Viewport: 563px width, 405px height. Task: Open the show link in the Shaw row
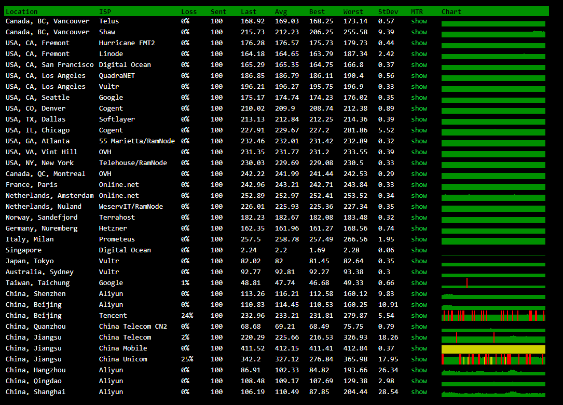(419, 32)
